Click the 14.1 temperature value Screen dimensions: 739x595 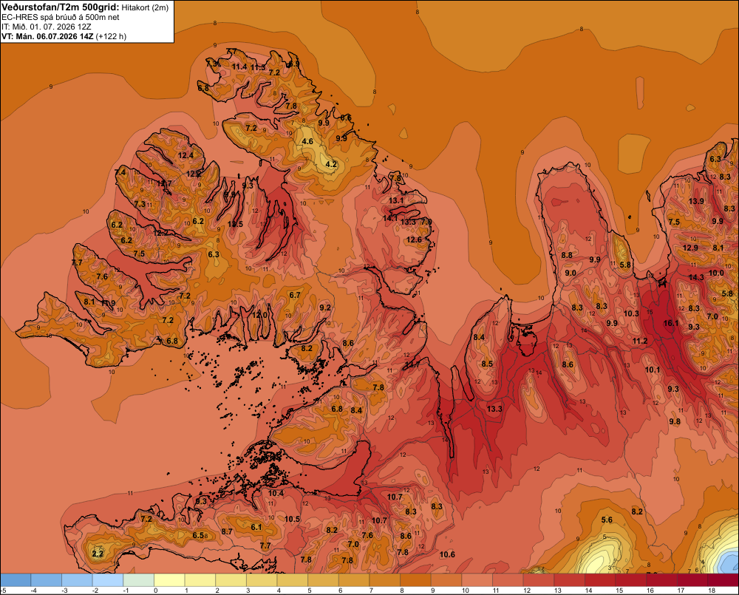[x=389, y=218]
